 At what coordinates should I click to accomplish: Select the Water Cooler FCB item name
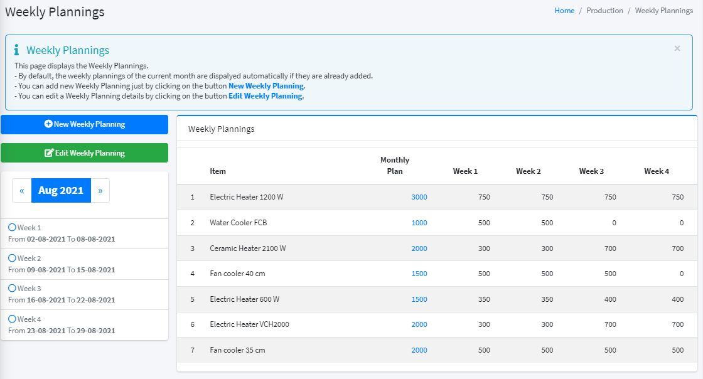click(238, 223)
